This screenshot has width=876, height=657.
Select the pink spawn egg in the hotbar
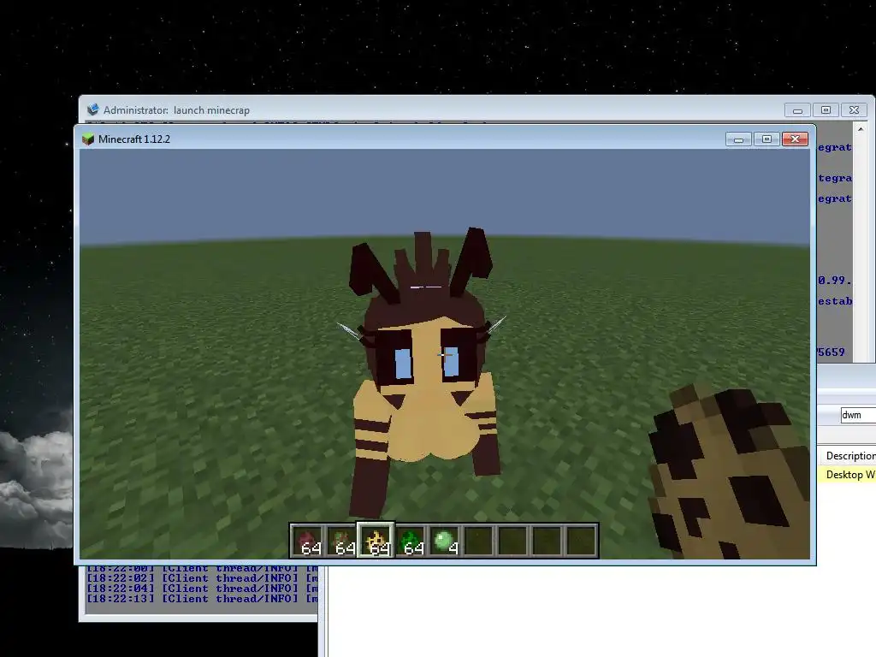pyautogui.click(x=308, y=541)
